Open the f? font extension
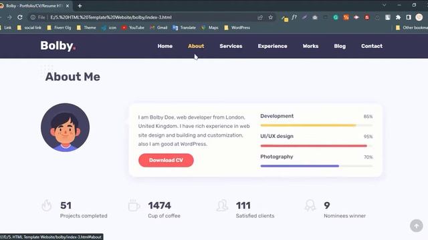The image size is (428, 240). [294, 17]
